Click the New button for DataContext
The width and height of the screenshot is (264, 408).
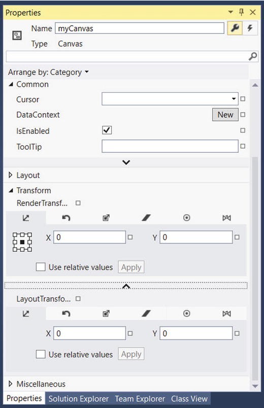pyautogui.click(x=225, y=115)
